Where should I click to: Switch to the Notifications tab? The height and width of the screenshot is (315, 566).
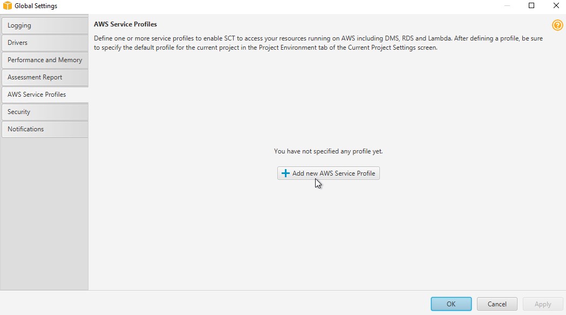pos(45,129)
